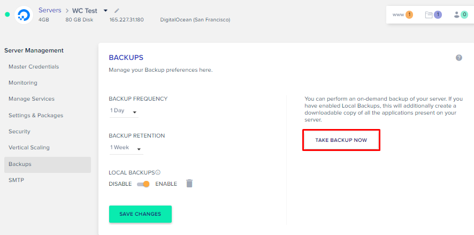Image resolution: width=474 pixels, height=235 pixels.
Task: Open the team members counter icon
Action: (461, 14)
